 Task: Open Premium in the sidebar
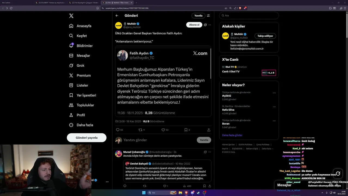coord(80,75)
